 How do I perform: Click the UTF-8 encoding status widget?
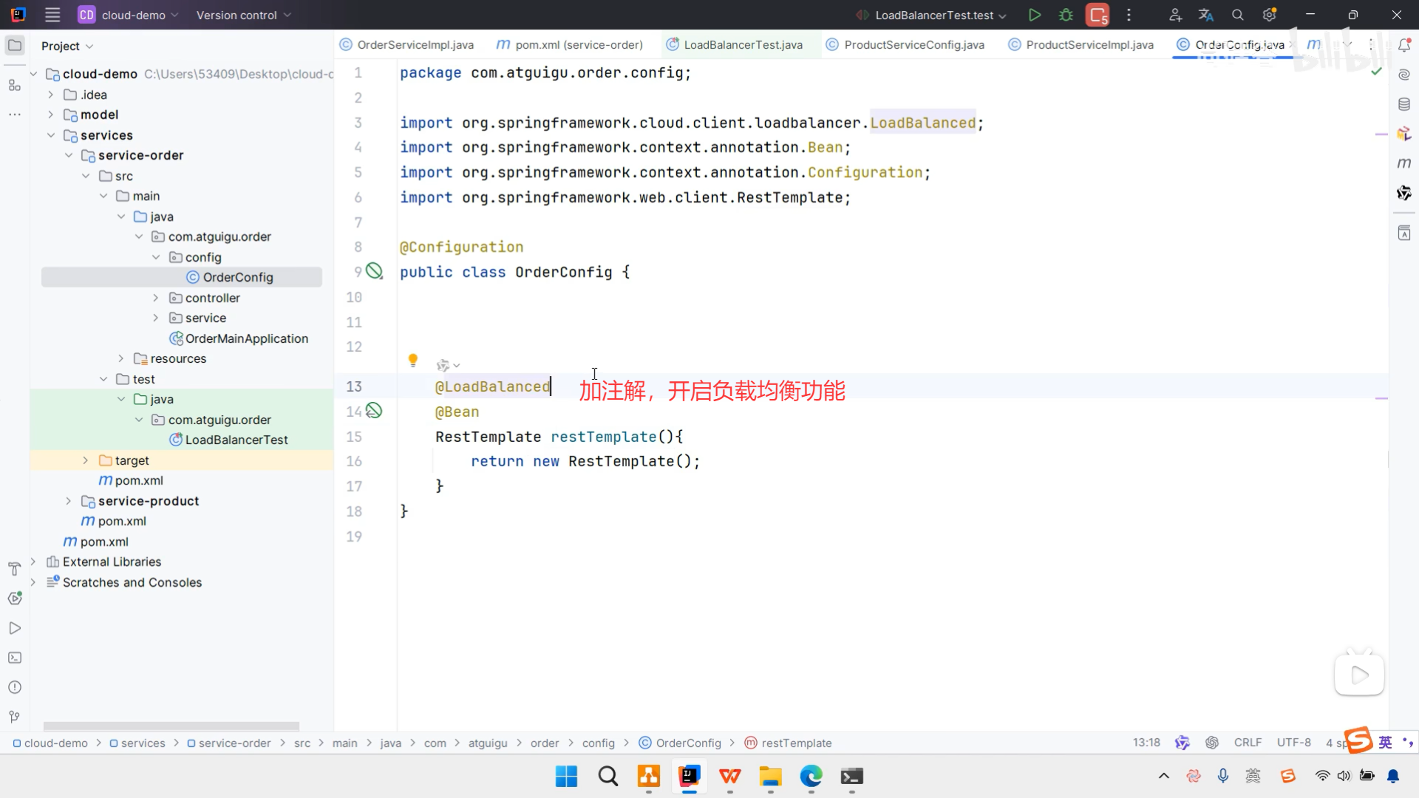tap(1293, 743)
